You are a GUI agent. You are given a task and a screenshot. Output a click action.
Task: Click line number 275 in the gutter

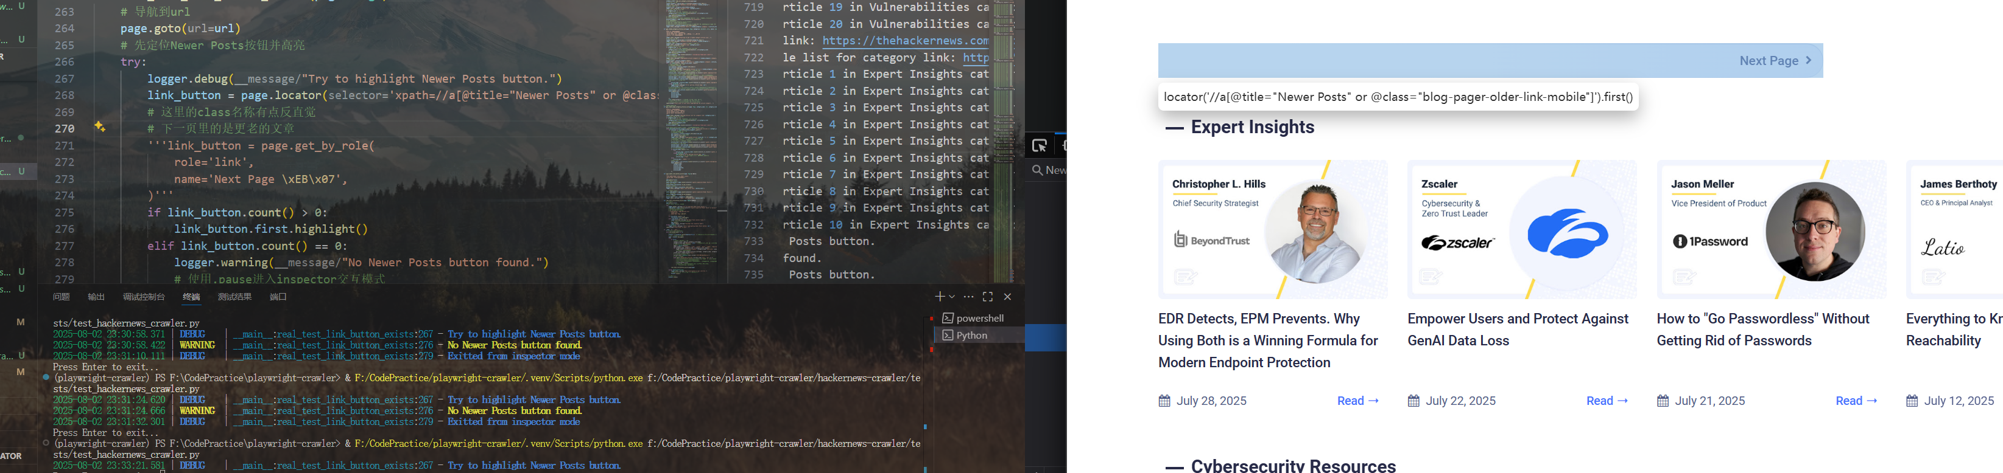(65, 213)
